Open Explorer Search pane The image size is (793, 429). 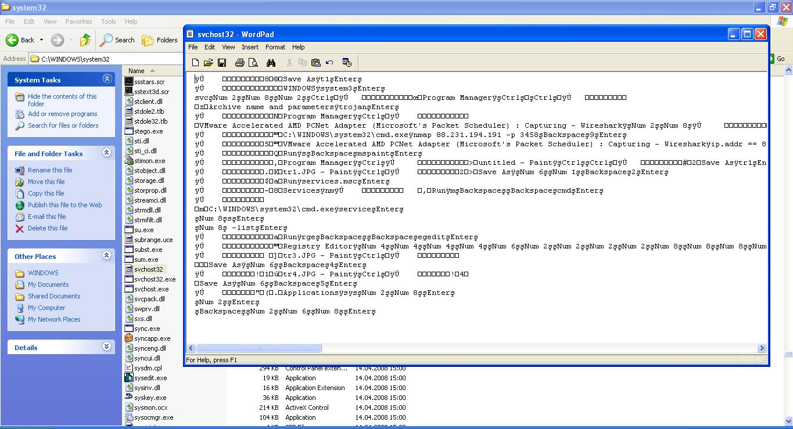point(117,40)
